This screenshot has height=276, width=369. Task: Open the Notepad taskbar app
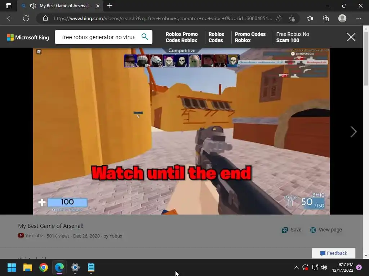tap(91, 267)
